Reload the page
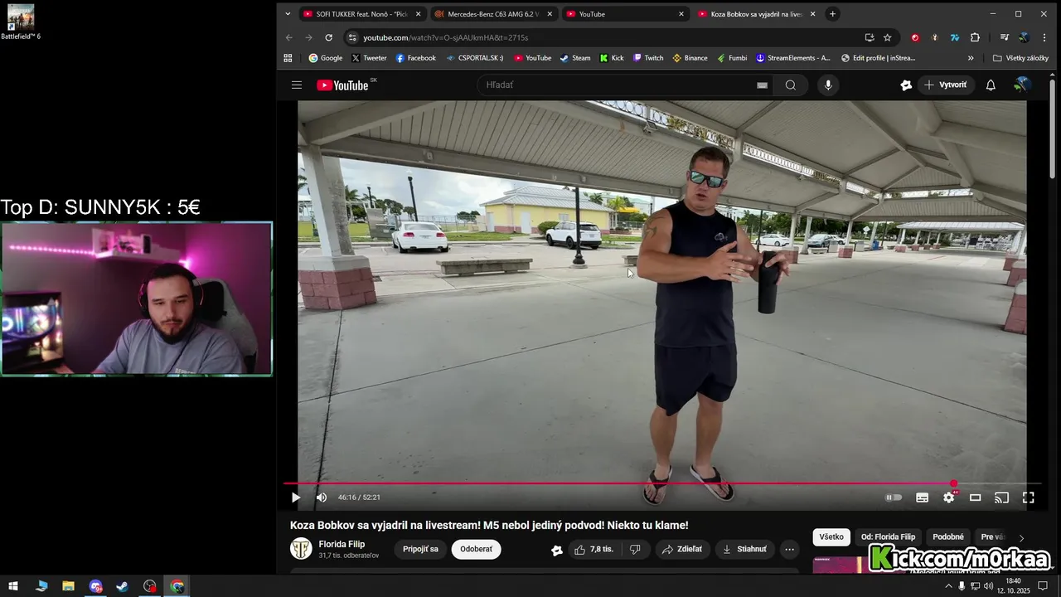Screen dimensions: 1061x597 [x=328, y=37]
